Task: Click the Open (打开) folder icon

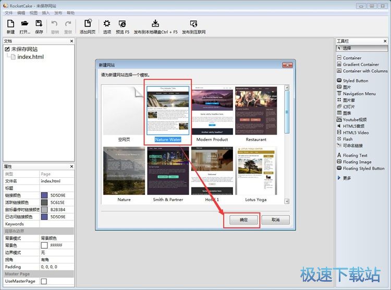Action: point(25,24)
